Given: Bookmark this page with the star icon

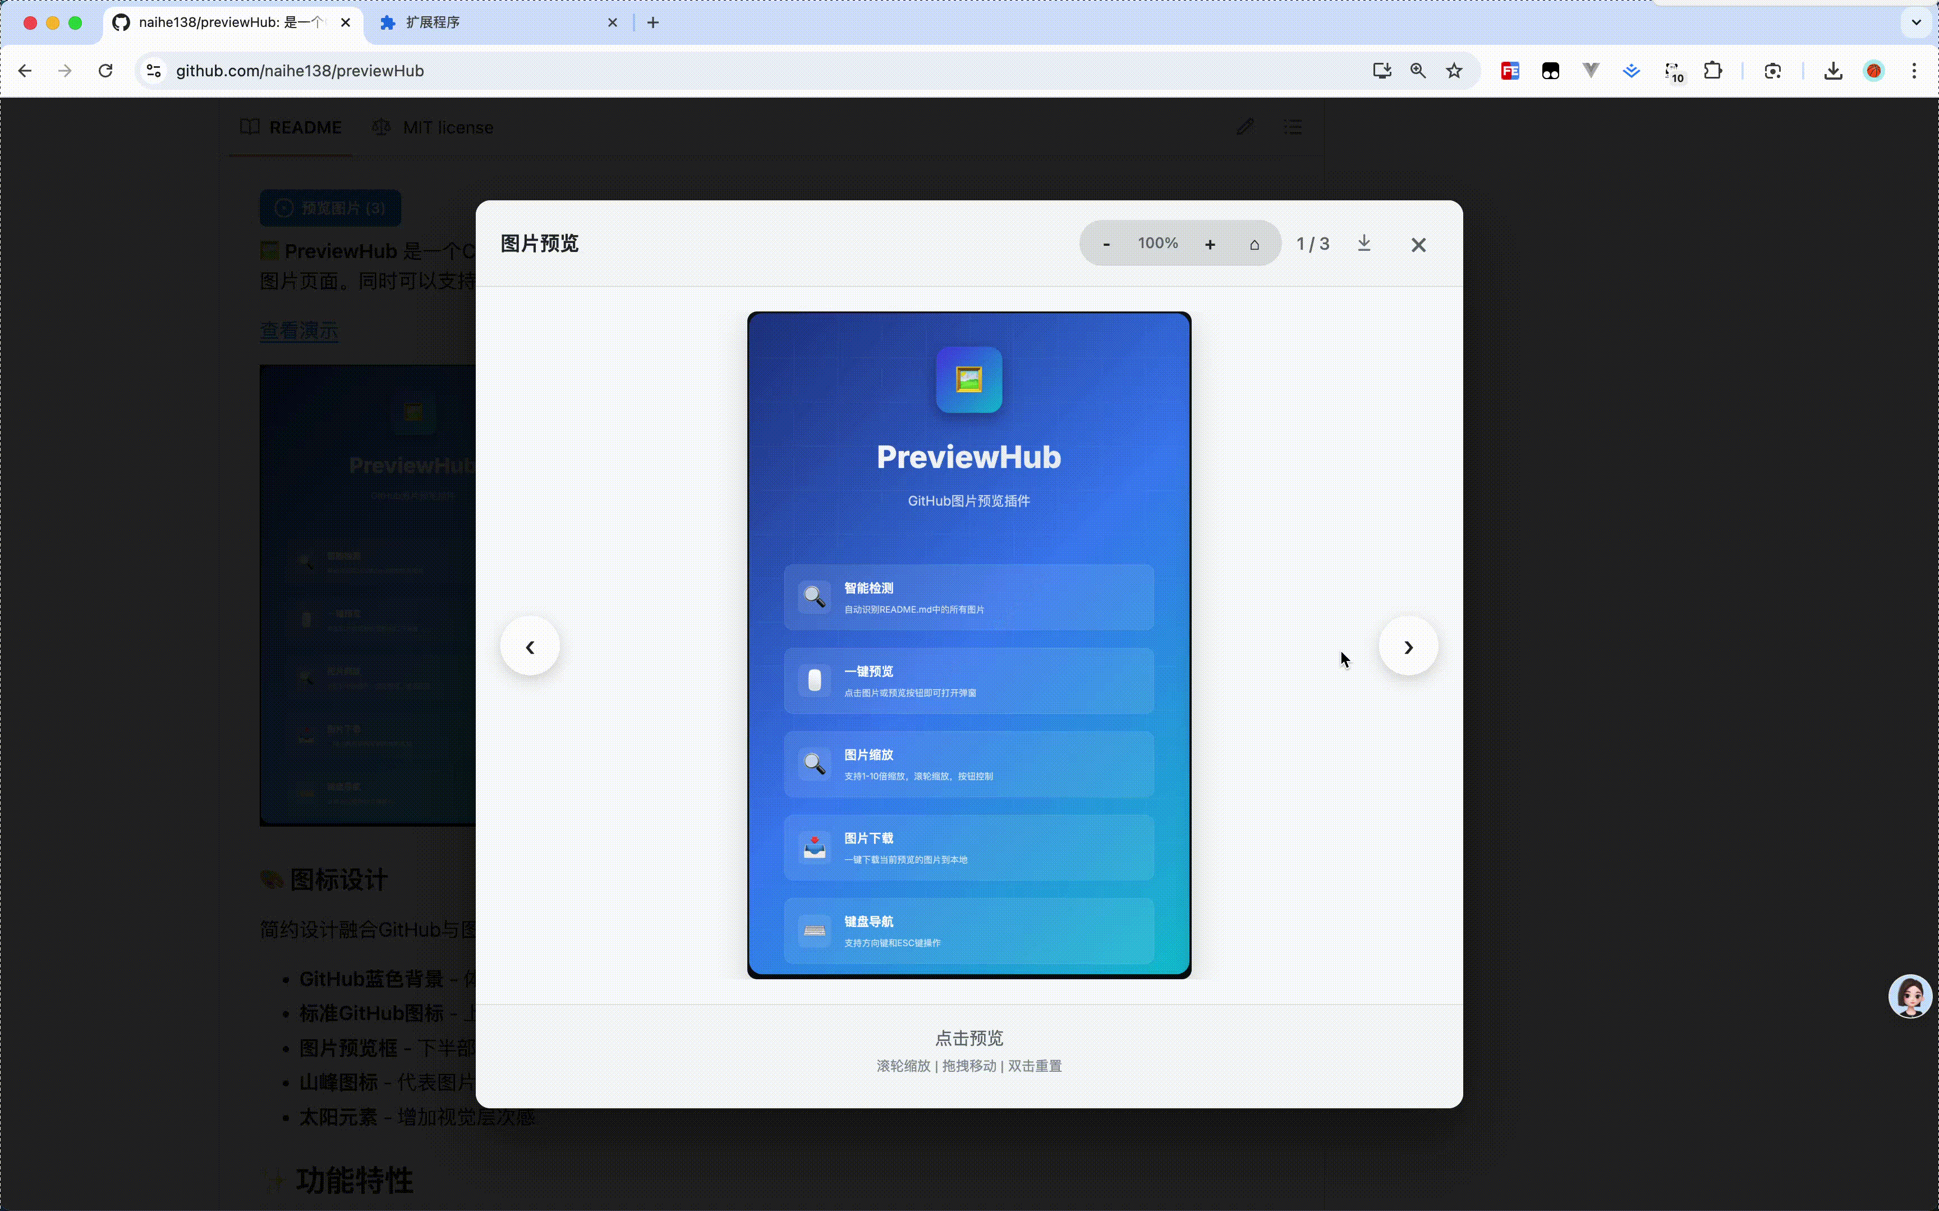Looking at the screenshot, I should click(1455, 71).
